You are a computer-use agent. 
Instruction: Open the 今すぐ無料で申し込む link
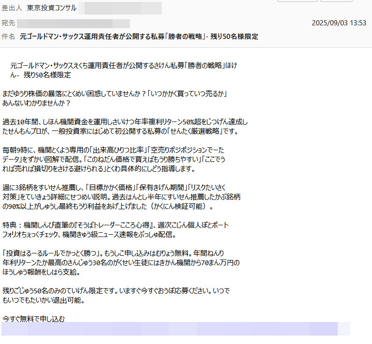(33, 319)
